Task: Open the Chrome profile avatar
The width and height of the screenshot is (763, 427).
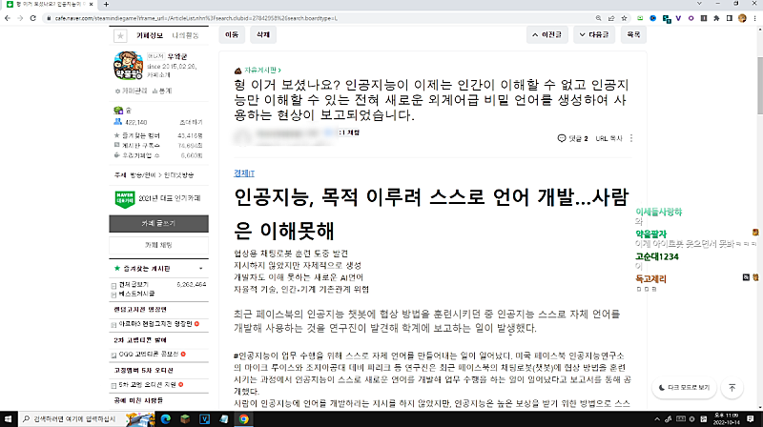Action: [x=742, y=18]
